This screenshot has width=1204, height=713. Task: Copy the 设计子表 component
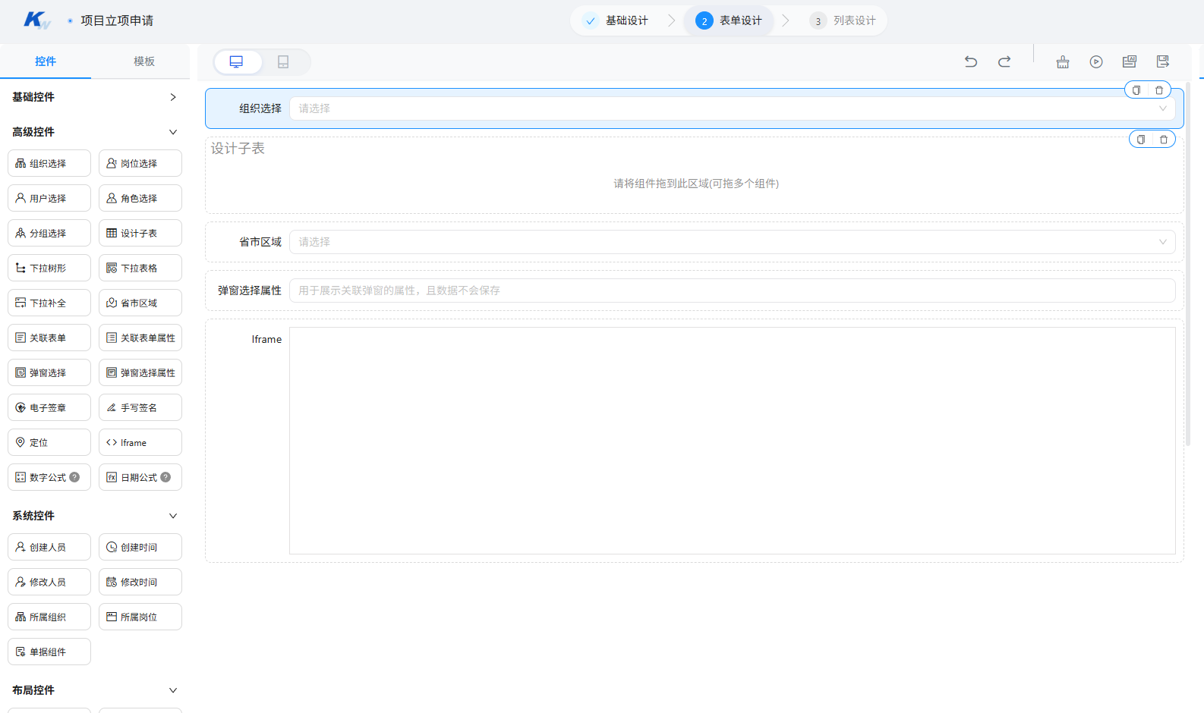[1141, 140]
